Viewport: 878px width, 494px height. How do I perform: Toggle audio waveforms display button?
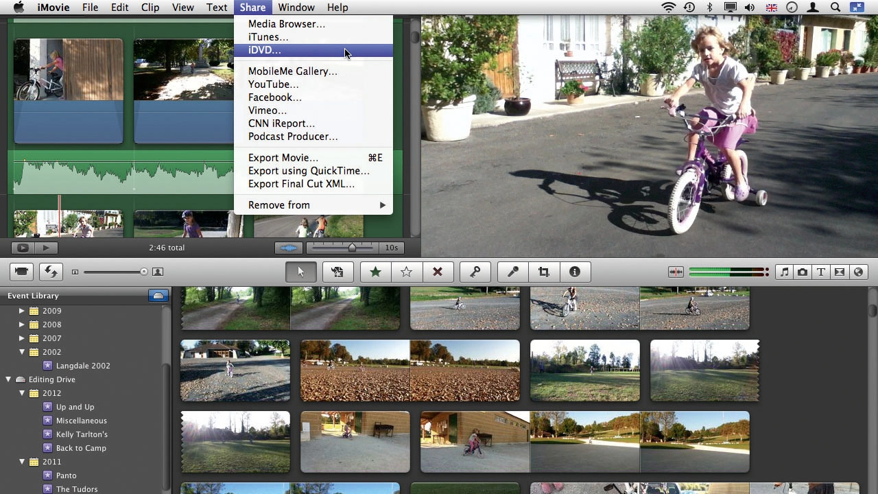click(289, 248)
